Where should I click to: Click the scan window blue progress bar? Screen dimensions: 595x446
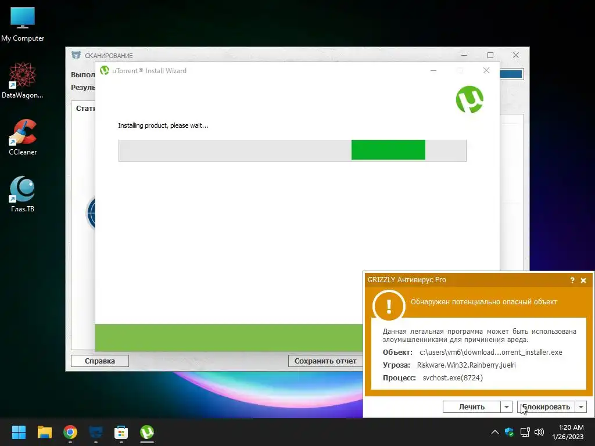coord(511,74)
